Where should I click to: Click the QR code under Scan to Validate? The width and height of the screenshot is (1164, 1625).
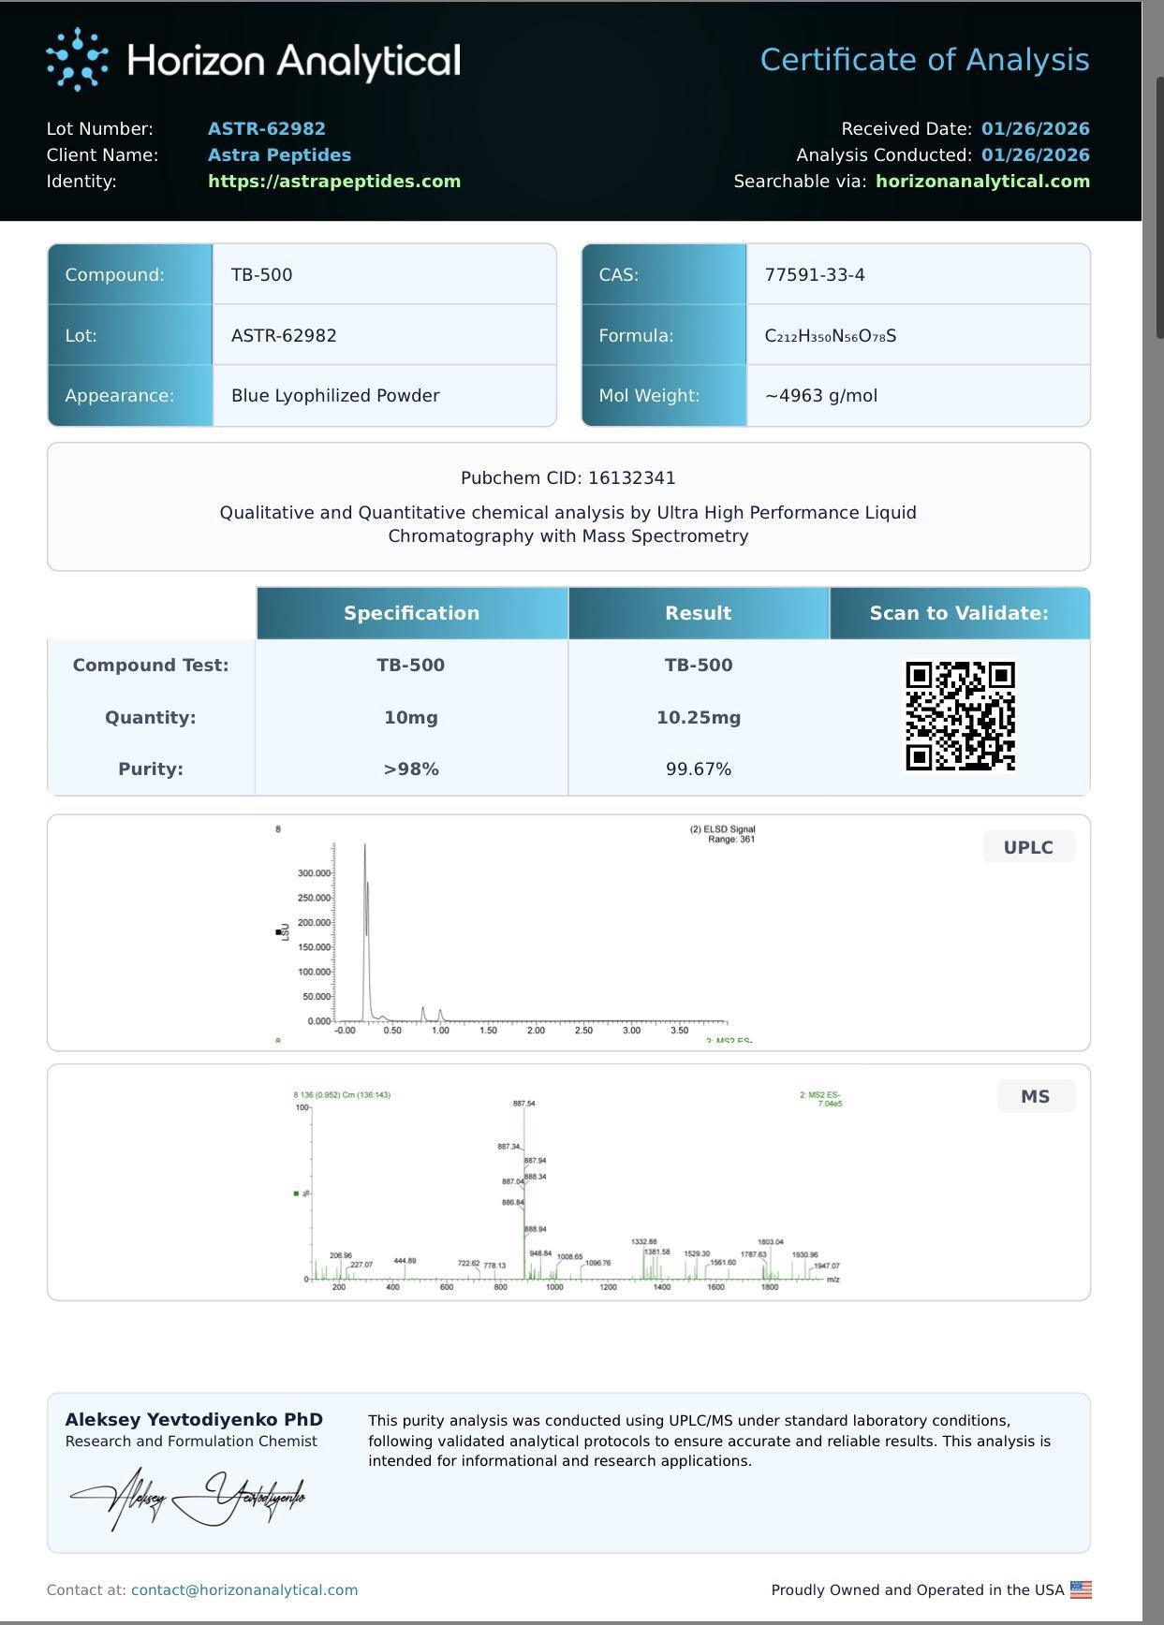[x=960, y=716]
